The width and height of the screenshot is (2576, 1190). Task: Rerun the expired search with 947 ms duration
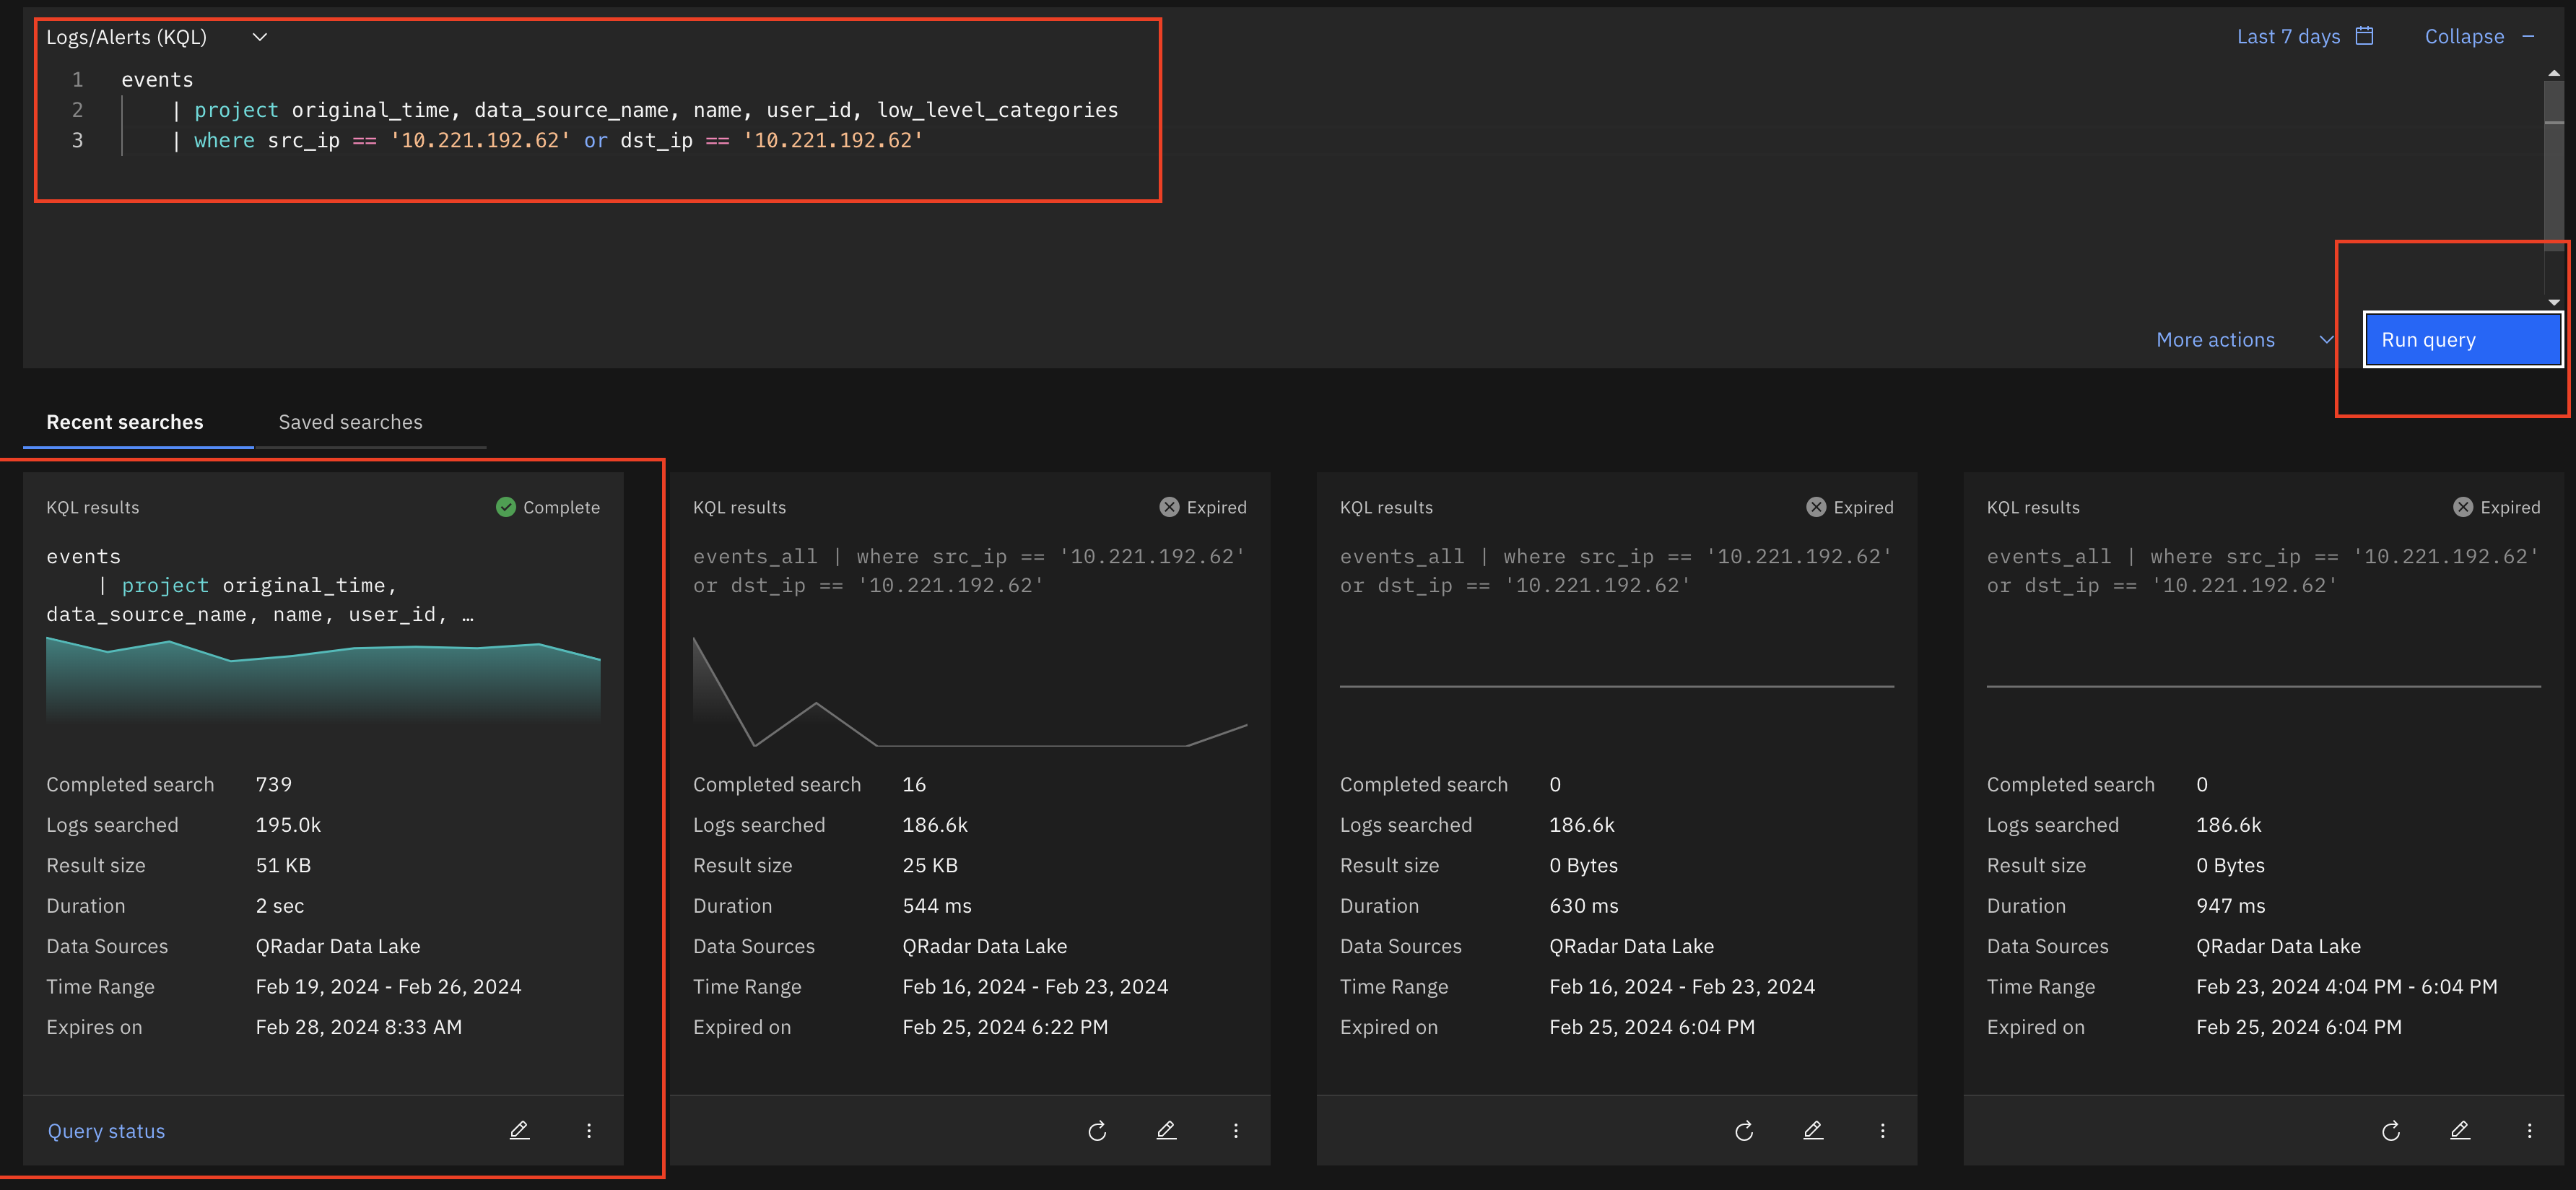2391,1131
